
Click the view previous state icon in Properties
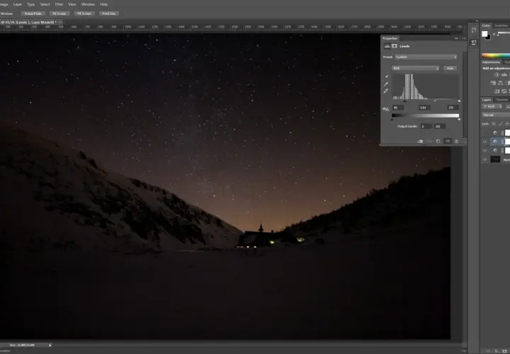[x=429, y=141]
